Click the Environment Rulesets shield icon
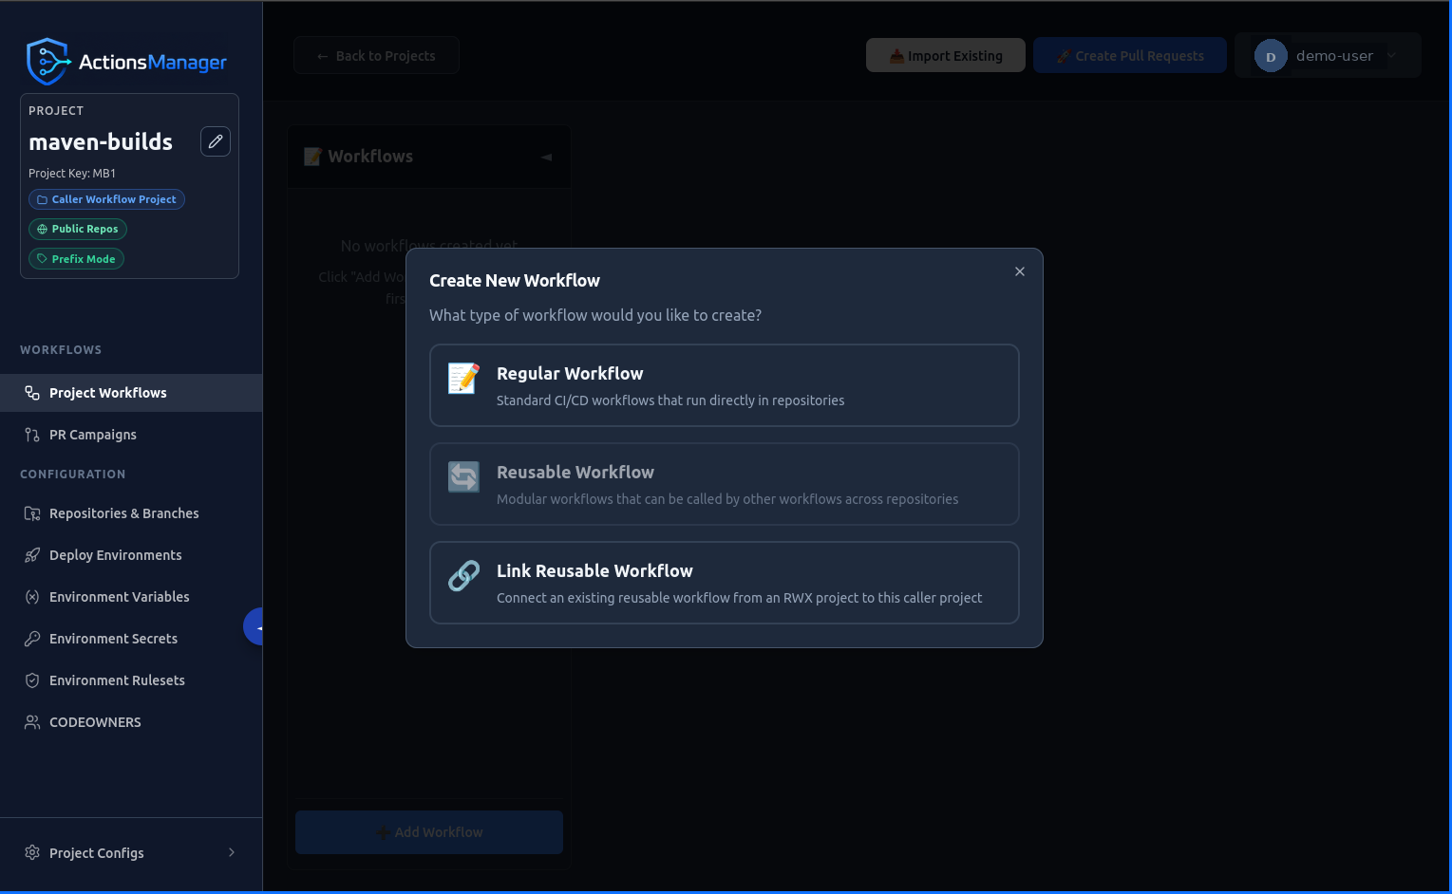This screenshot has width=1452, height=894. [x=32, y=680]
